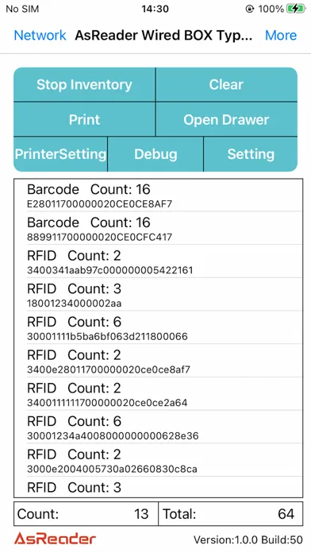Open PrinterSetting
This screenshot has height=553, width=311.
click(60, 154)
